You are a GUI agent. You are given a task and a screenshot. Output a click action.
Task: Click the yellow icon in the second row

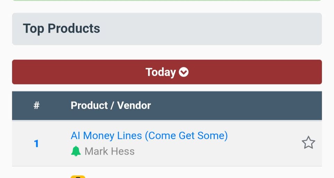tap(78, 176)
